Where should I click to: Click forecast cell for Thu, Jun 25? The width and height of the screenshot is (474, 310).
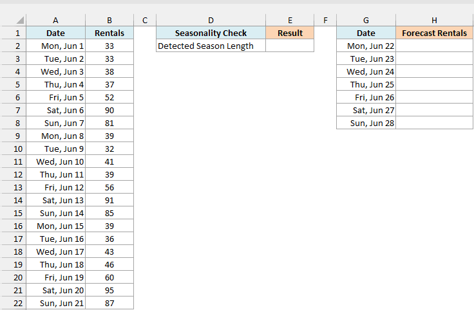tap(435, 84)
